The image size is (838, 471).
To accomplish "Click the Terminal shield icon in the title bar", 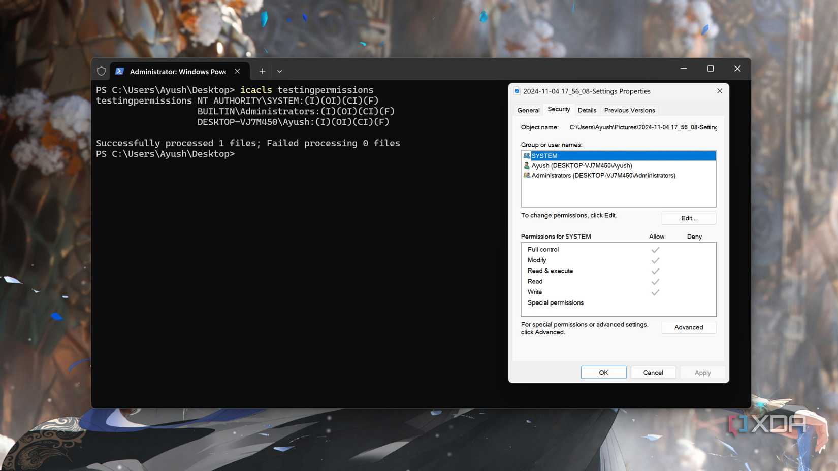I will tap(101, 71).
